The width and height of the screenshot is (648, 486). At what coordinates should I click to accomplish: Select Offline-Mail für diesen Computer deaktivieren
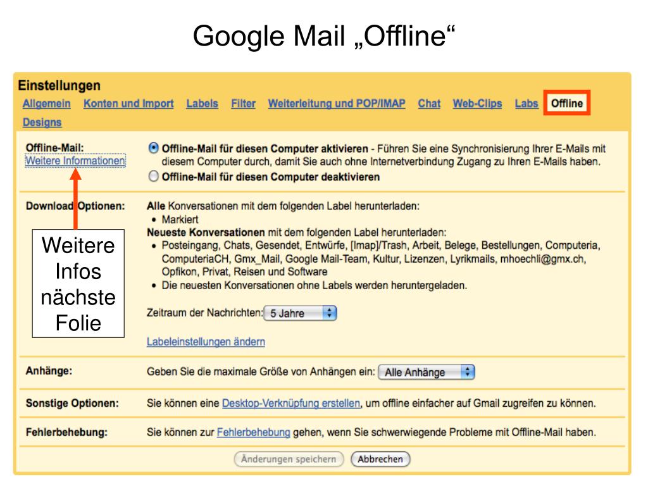pos(153,177)
